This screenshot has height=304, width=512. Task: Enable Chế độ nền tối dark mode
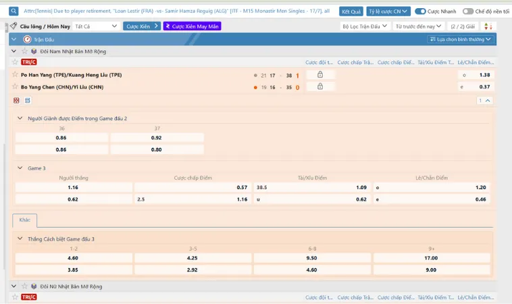[x=468, y=11]
